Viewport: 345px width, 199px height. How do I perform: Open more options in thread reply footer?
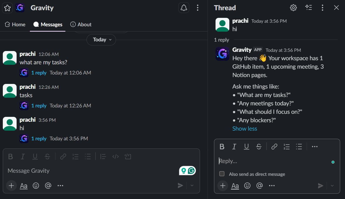[272, 185]
